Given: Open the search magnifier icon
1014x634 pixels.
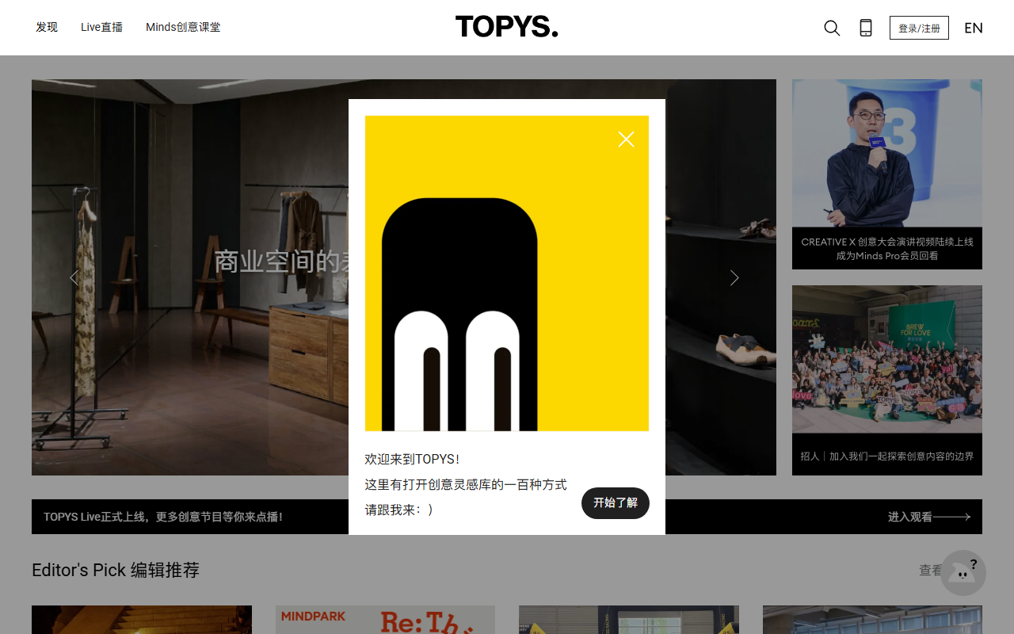Looking at the screenshot, I should coord(832,28).
